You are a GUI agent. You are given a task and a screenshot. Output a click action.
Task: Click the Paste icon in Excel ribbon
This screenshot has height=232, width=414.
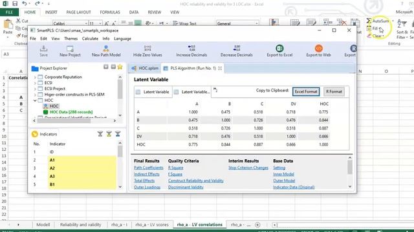8,24
